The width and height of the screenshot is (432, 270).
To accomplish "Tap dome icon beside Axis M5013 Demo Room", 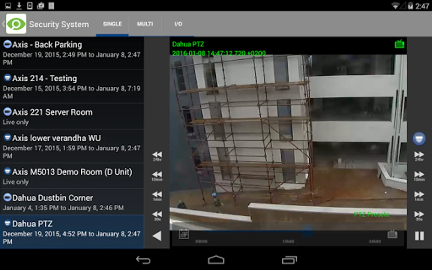I will pyautogui.click(x=7, y=172).
